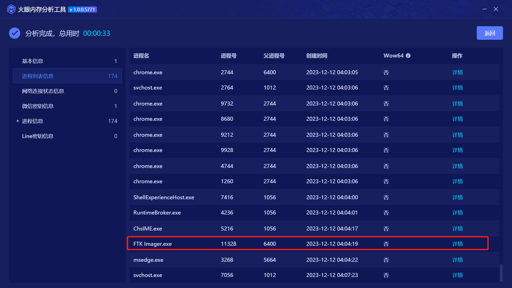Expand the 进程信息 tree arrow

[x=18, y=121]
